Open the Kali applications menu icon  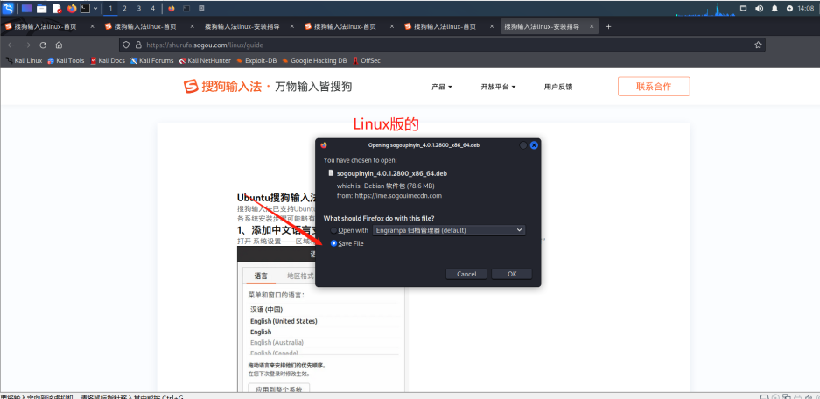tap(8, 8)
